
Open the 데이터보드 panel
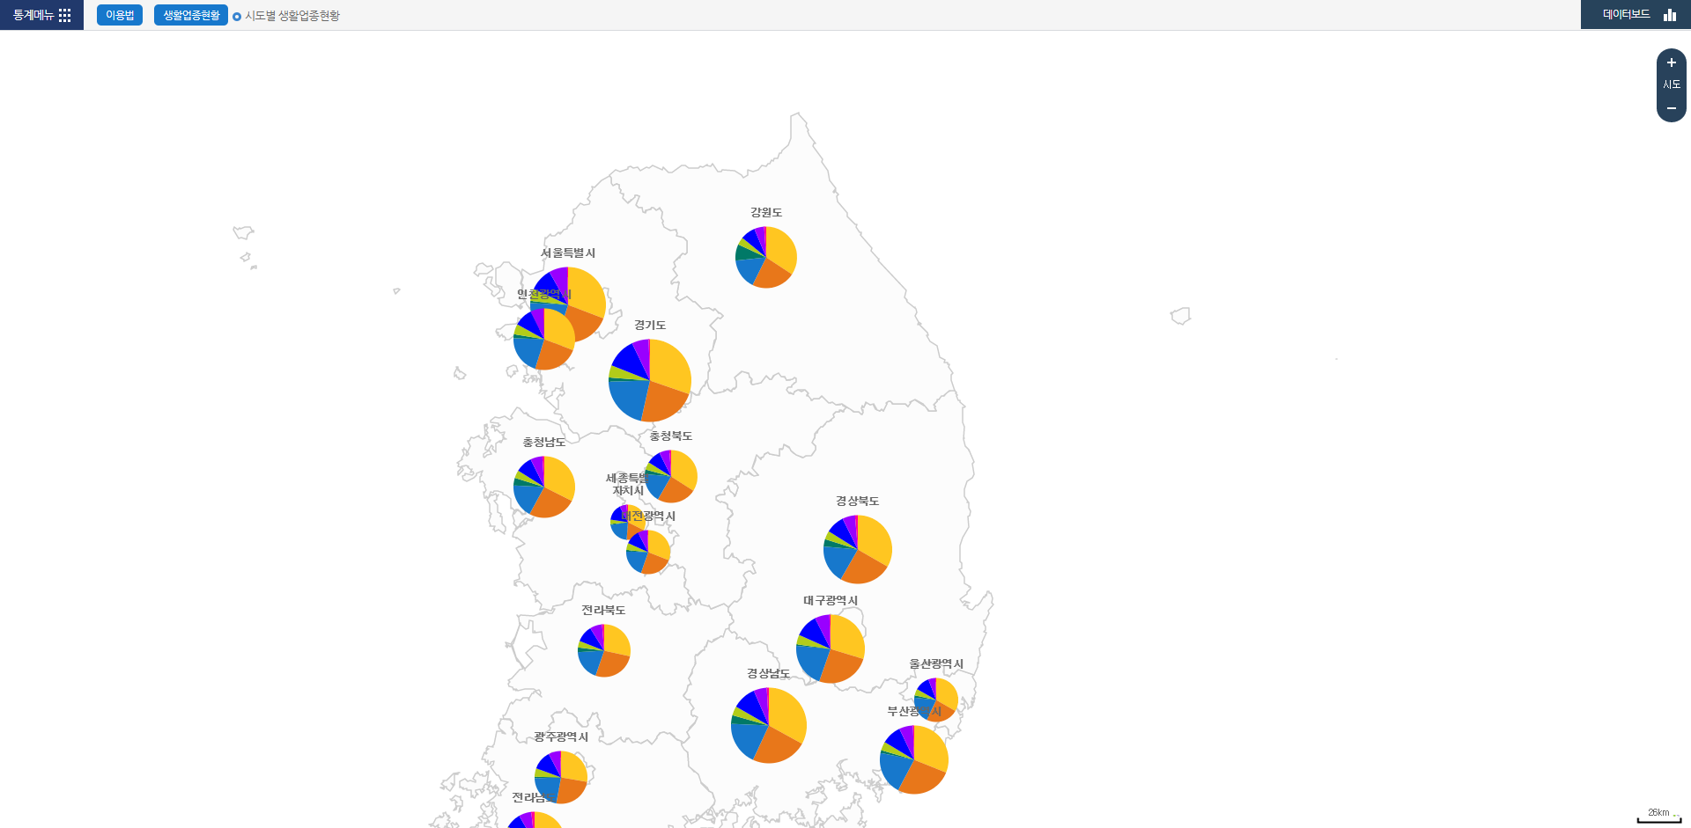tap(1627, 15)
